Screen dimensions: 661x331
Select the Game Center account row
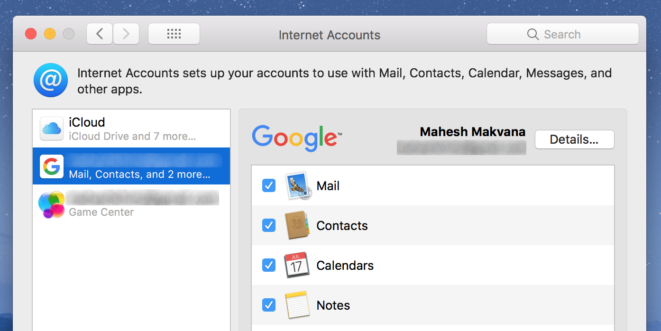[131, 204]
